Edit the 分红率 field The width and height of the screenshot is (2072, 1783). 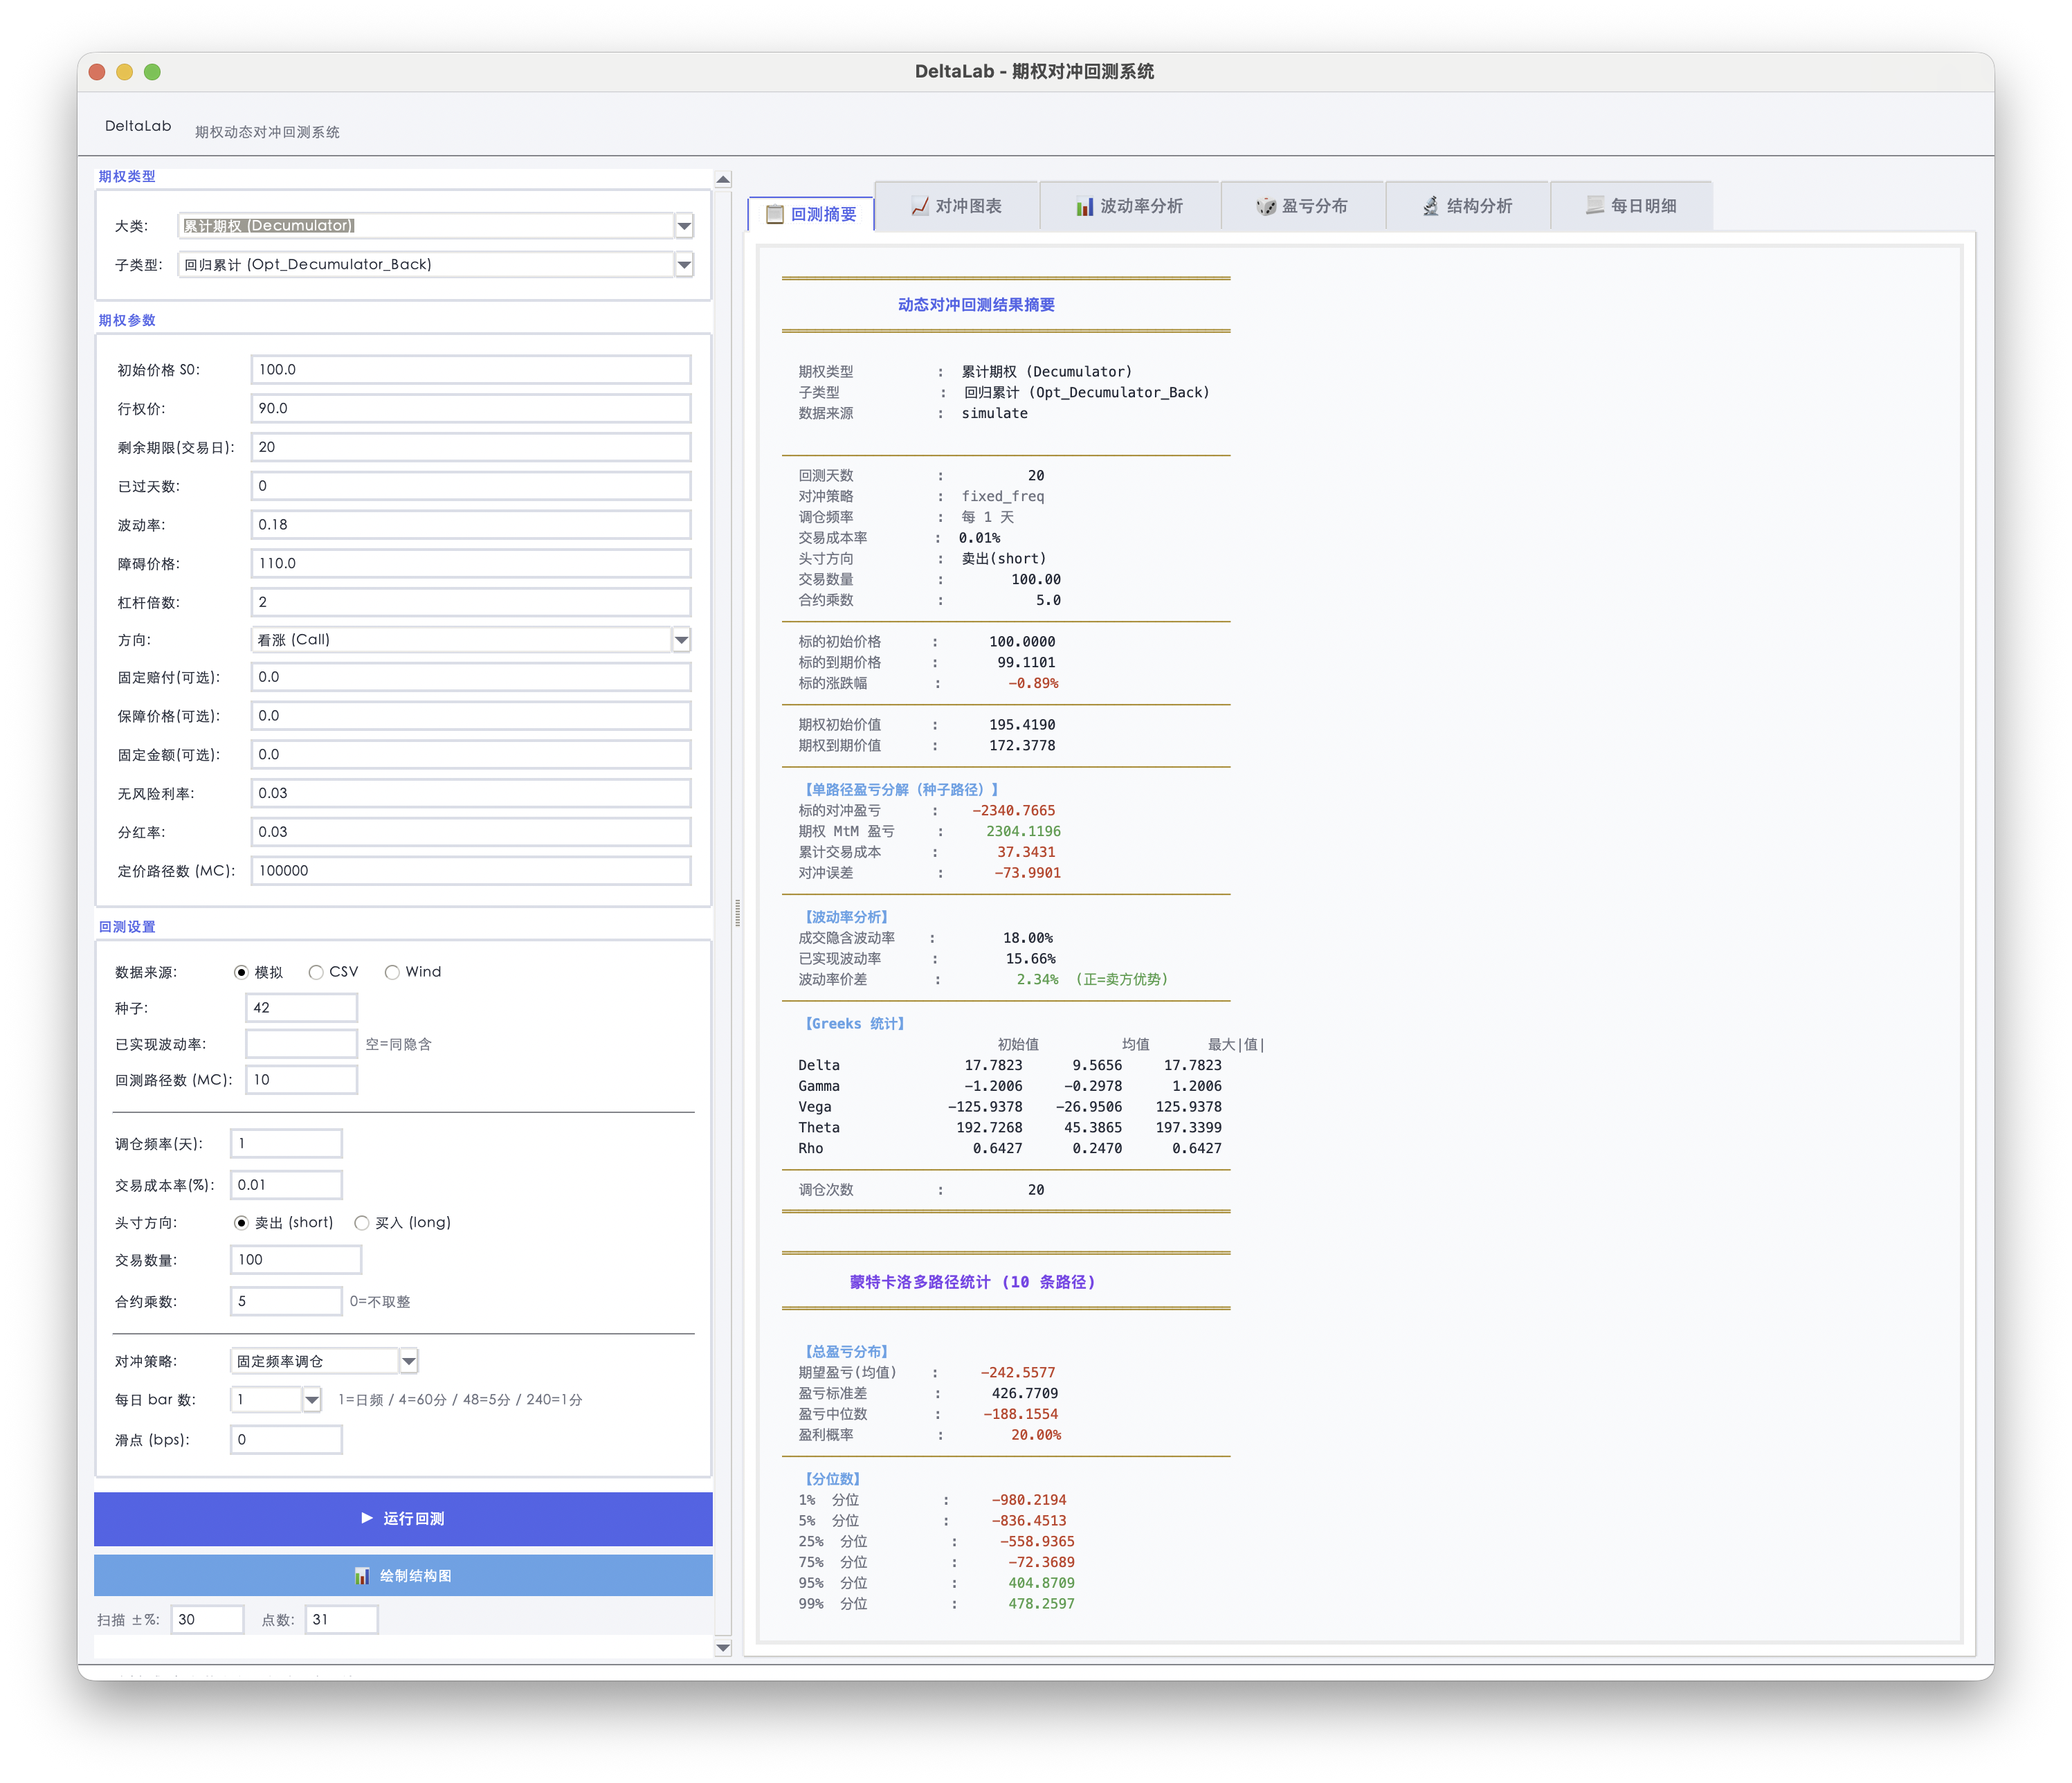point(471,832)
